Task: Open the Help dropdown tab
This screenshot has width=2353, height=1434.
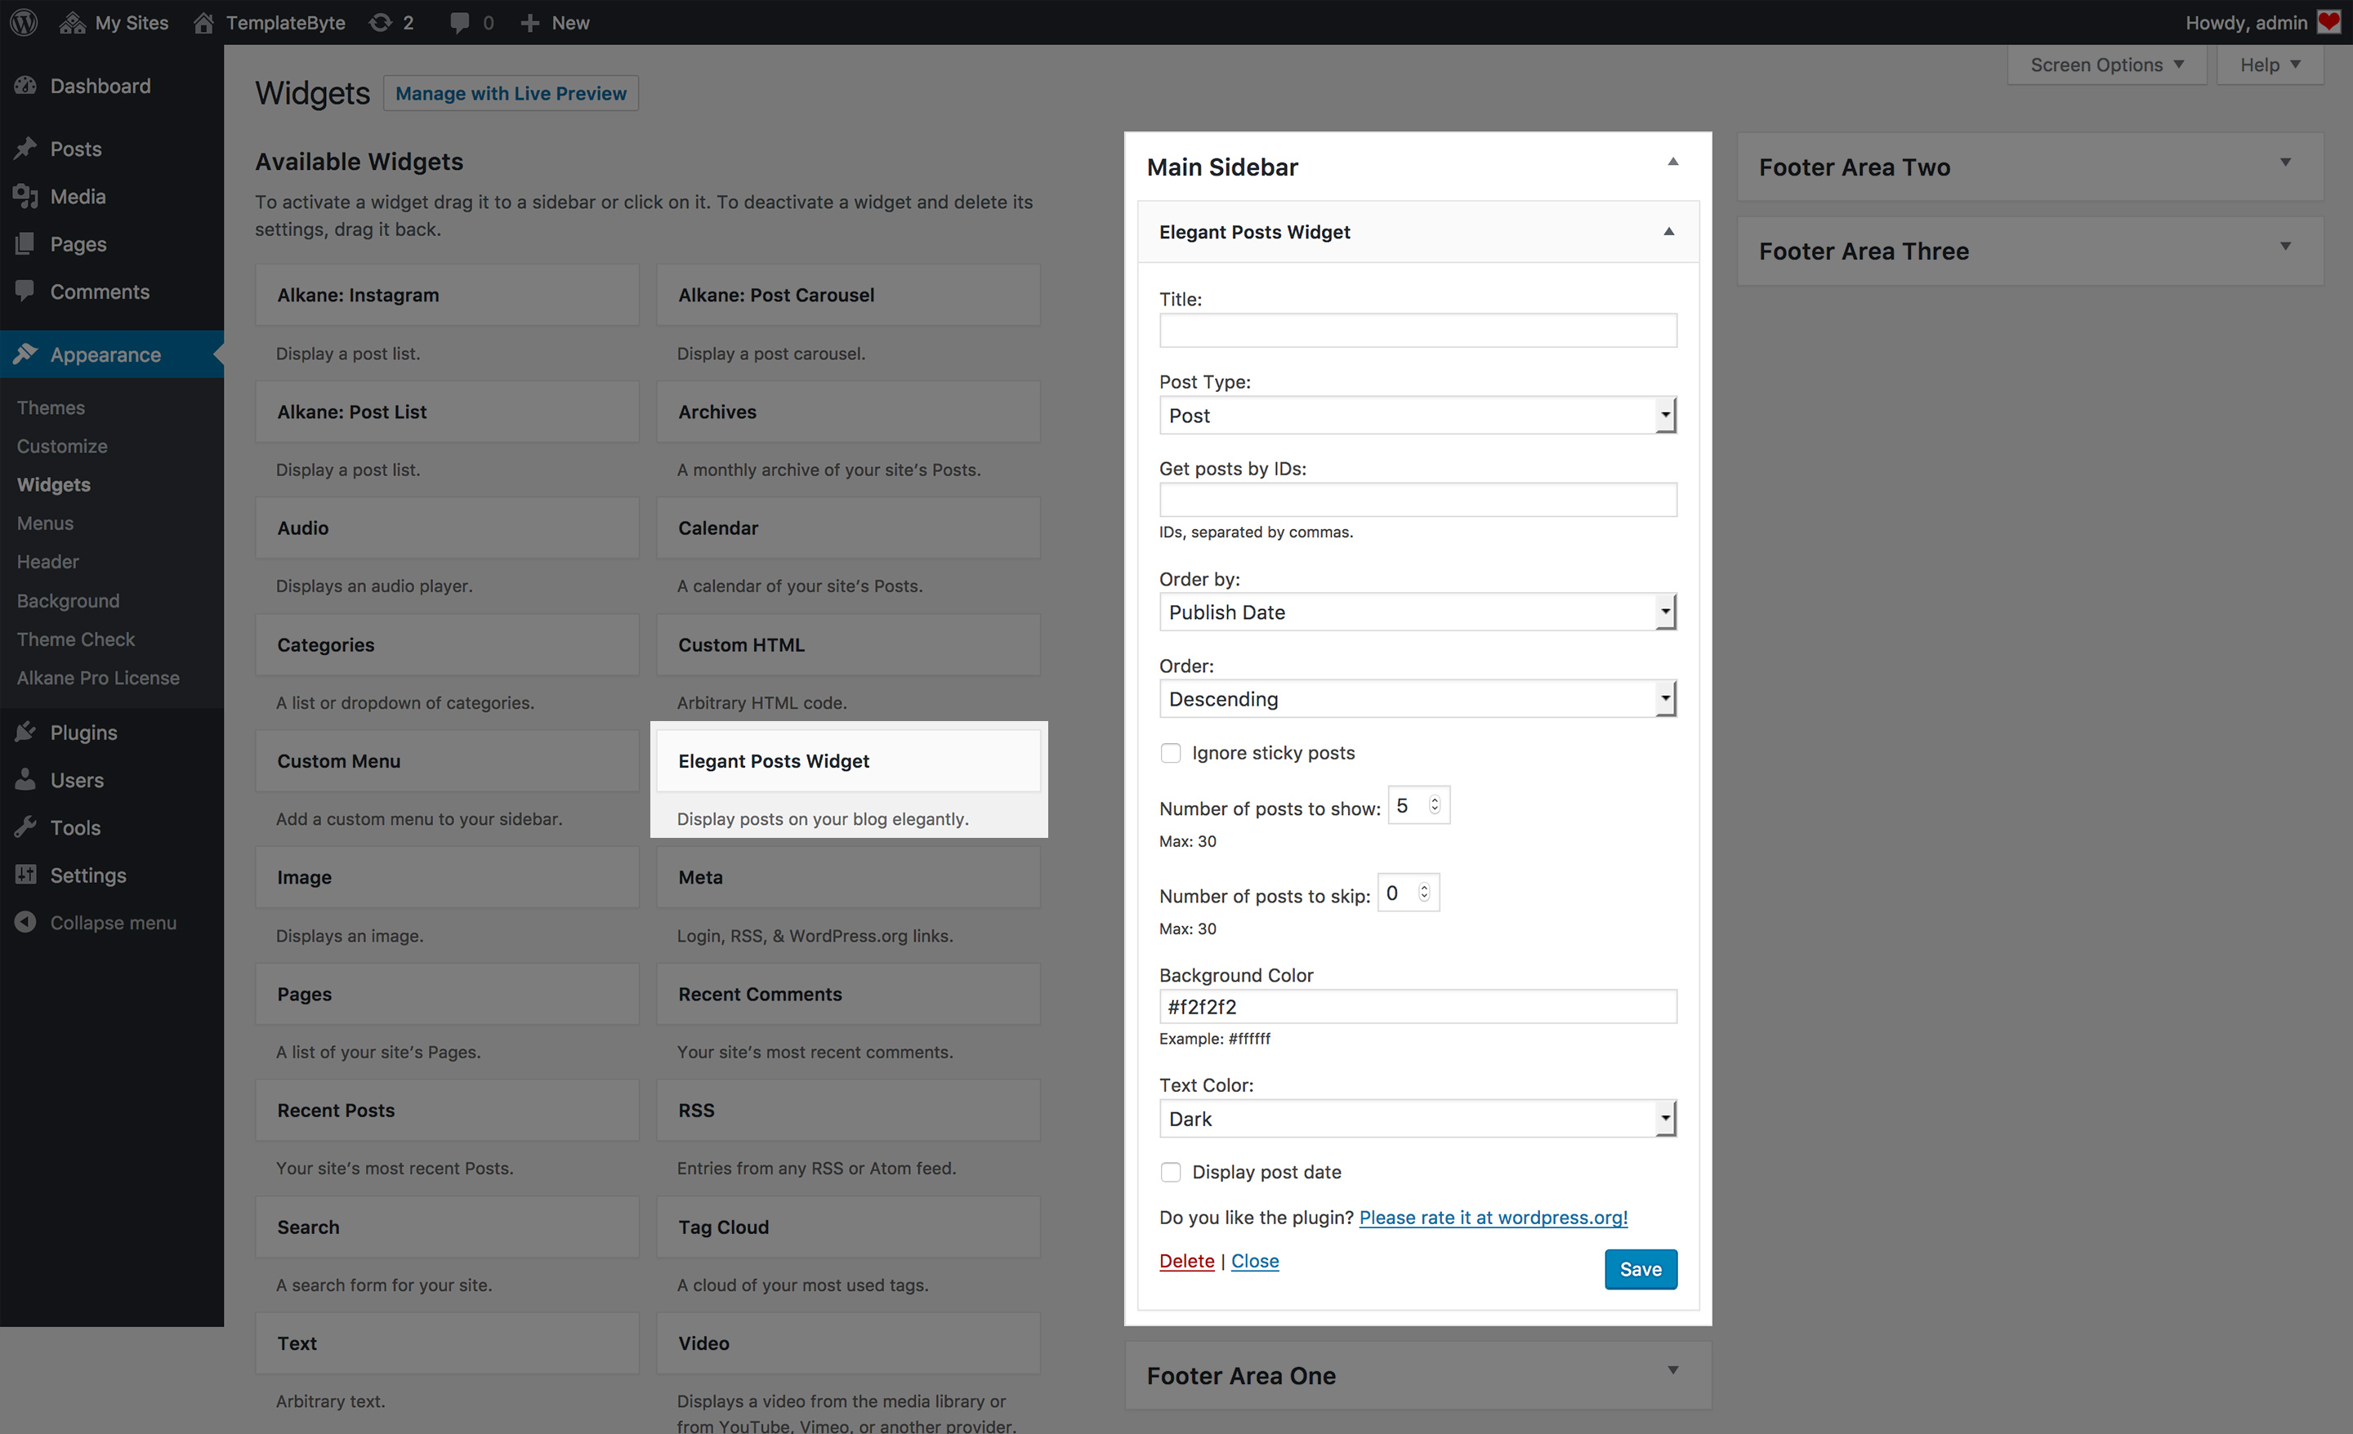Action: pyautogui.click(x=2270, y=65)
